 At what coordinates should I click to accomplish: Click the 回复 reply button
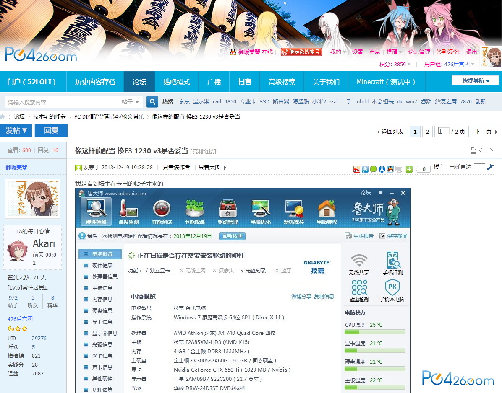coord(51,130)
